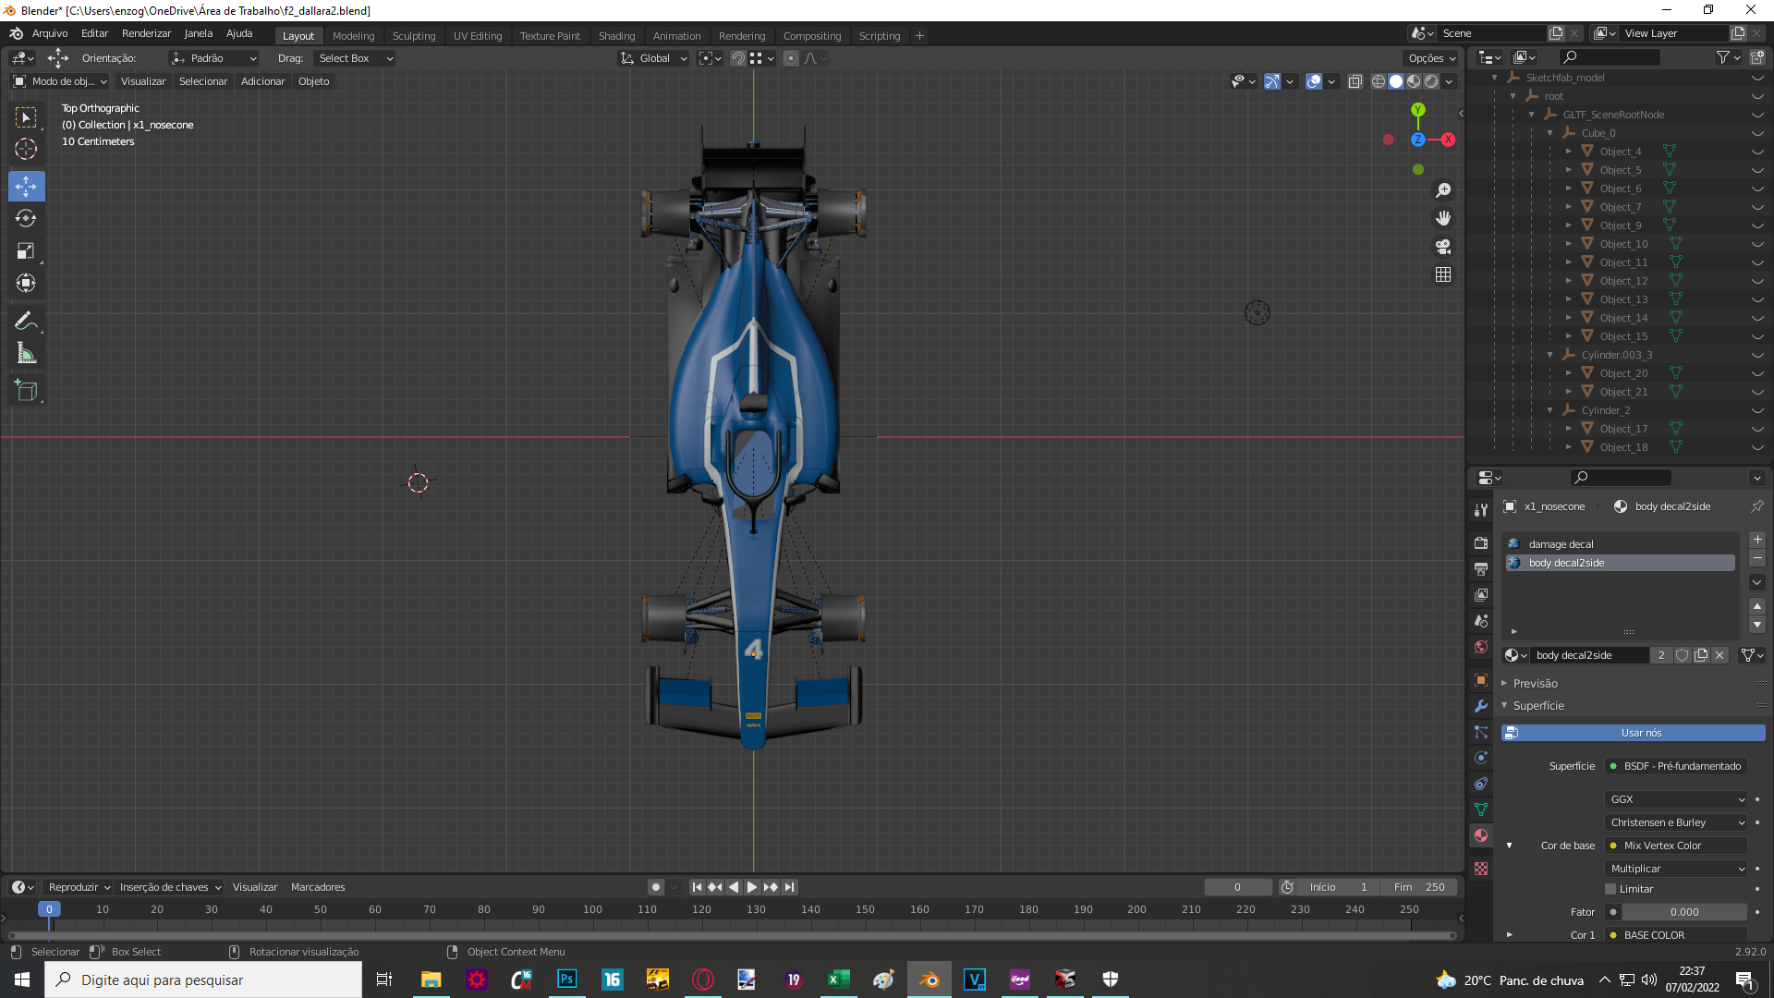Viewport: 1774px width, 998px height.
Task: Select the Annotate pencil tool
Action: pyautogui.click(x=26, y=322)
